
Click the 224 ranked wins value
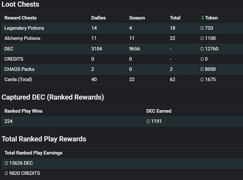[8, 121]
